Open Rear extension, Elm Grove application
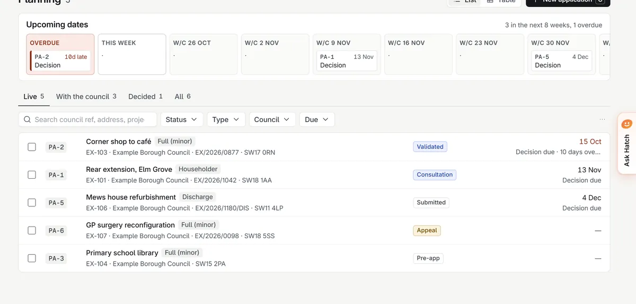Viewport: 636px width, 304px height. point(129,169)
